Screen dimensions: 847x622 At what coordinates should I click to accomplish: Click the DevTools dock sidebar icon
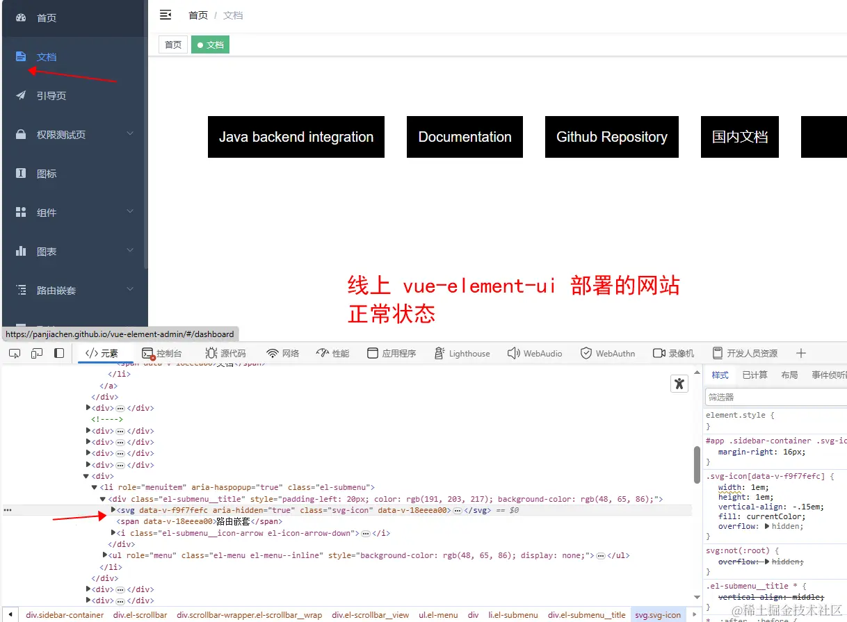click(59, 354)
